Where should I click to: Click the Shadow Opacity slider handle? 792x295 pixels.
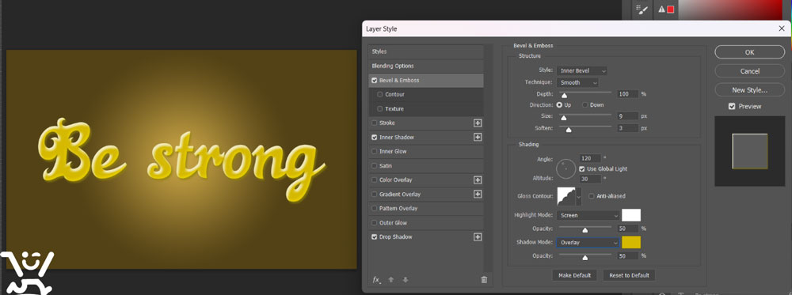[585, 257]
